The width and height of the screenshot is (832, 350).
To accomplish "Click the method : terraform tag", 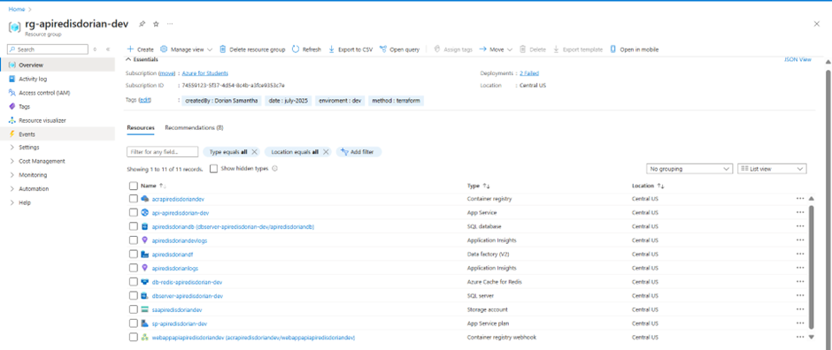I will (396, 101).
